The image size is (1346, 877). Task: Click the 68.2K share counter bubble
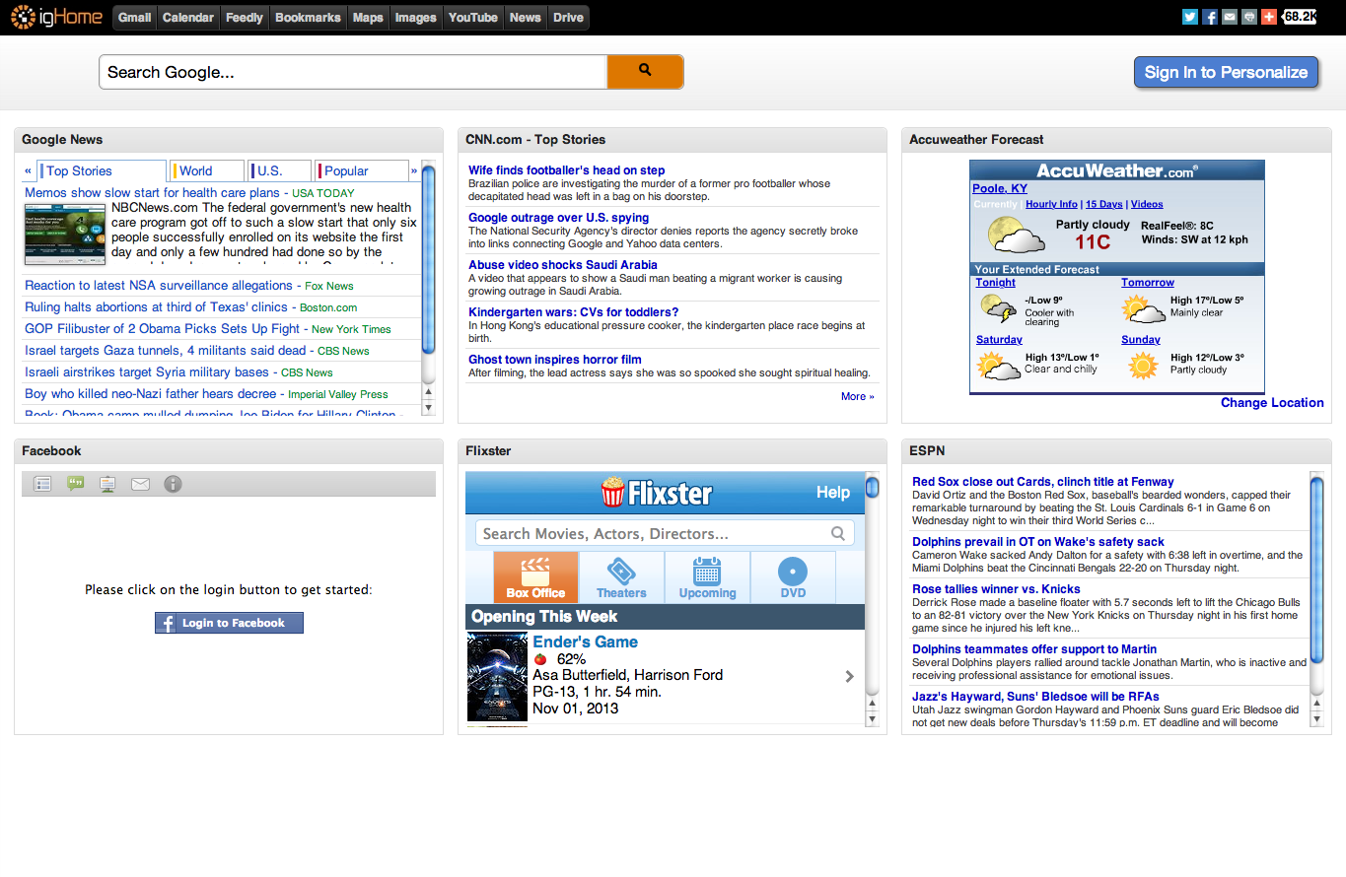[1299, 17]
